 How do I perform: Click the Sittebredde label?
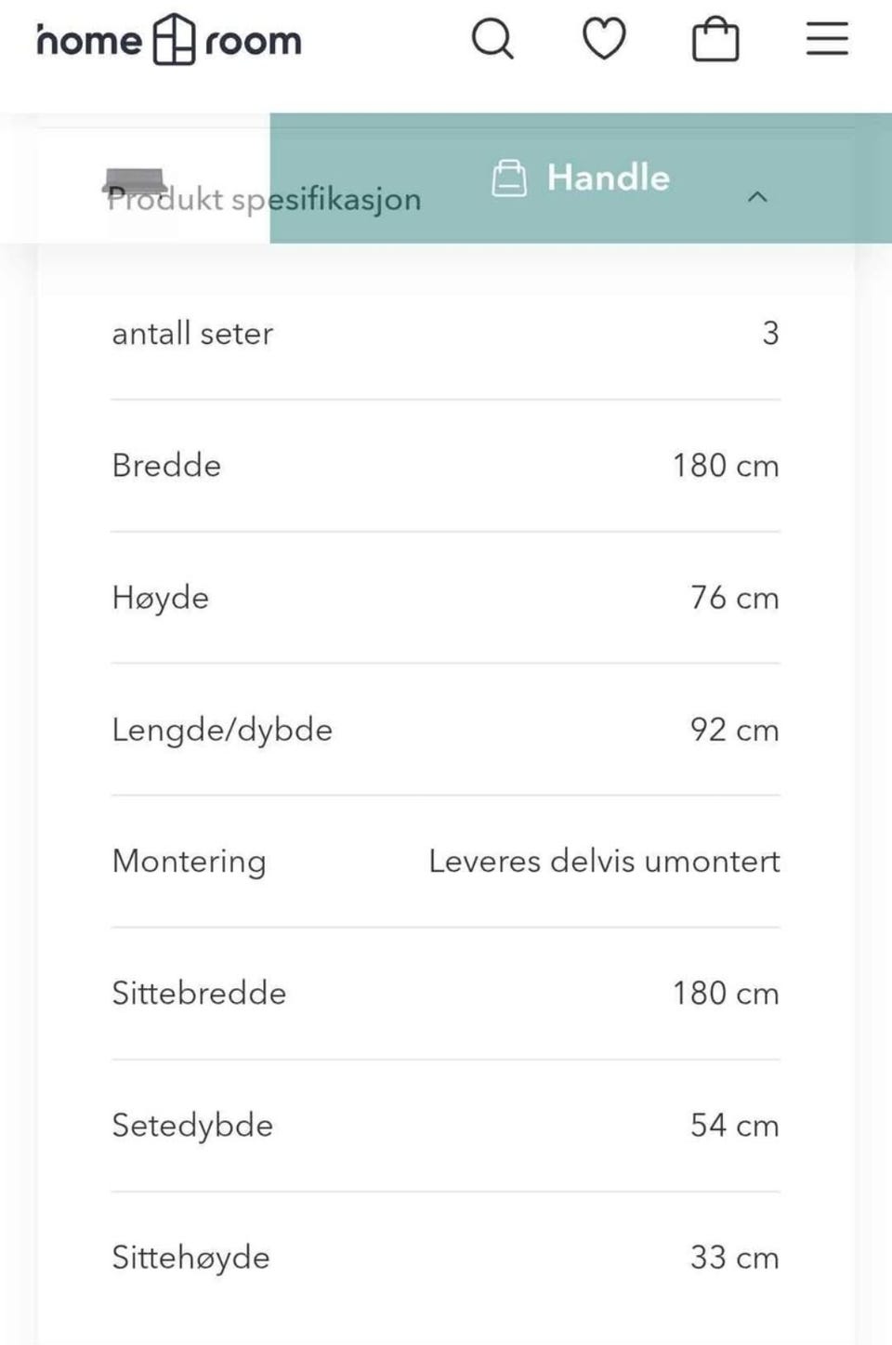click(x=199, y=993)
